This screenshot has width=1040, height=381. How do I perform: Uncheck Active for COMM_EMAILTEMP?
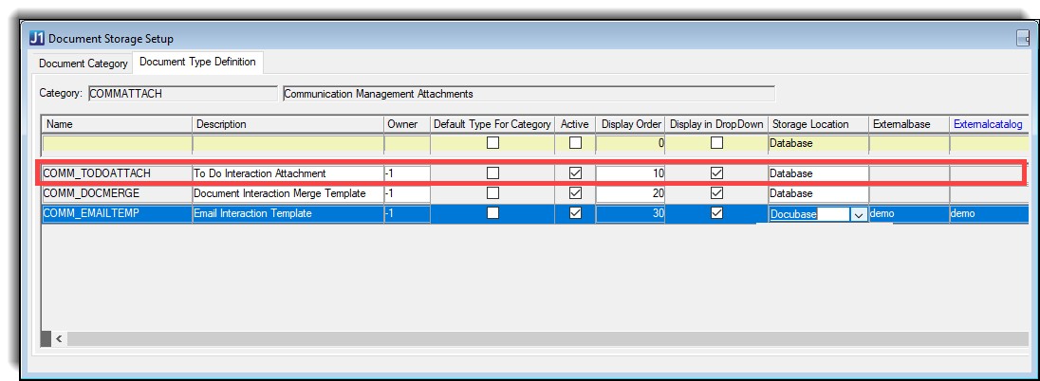click(575, 213)
